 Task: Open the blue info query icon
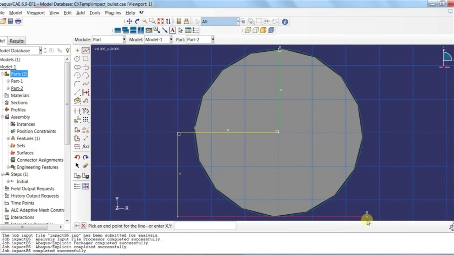pyautogui.click(x=285, y=22)
